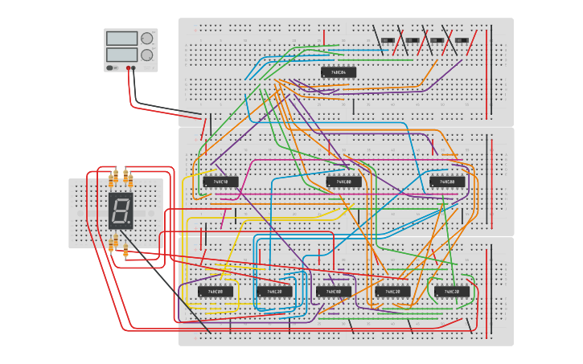The image size is (583, 364).
Task: Toggle the rightmost slide switch
Action: [x=462, y=39]
